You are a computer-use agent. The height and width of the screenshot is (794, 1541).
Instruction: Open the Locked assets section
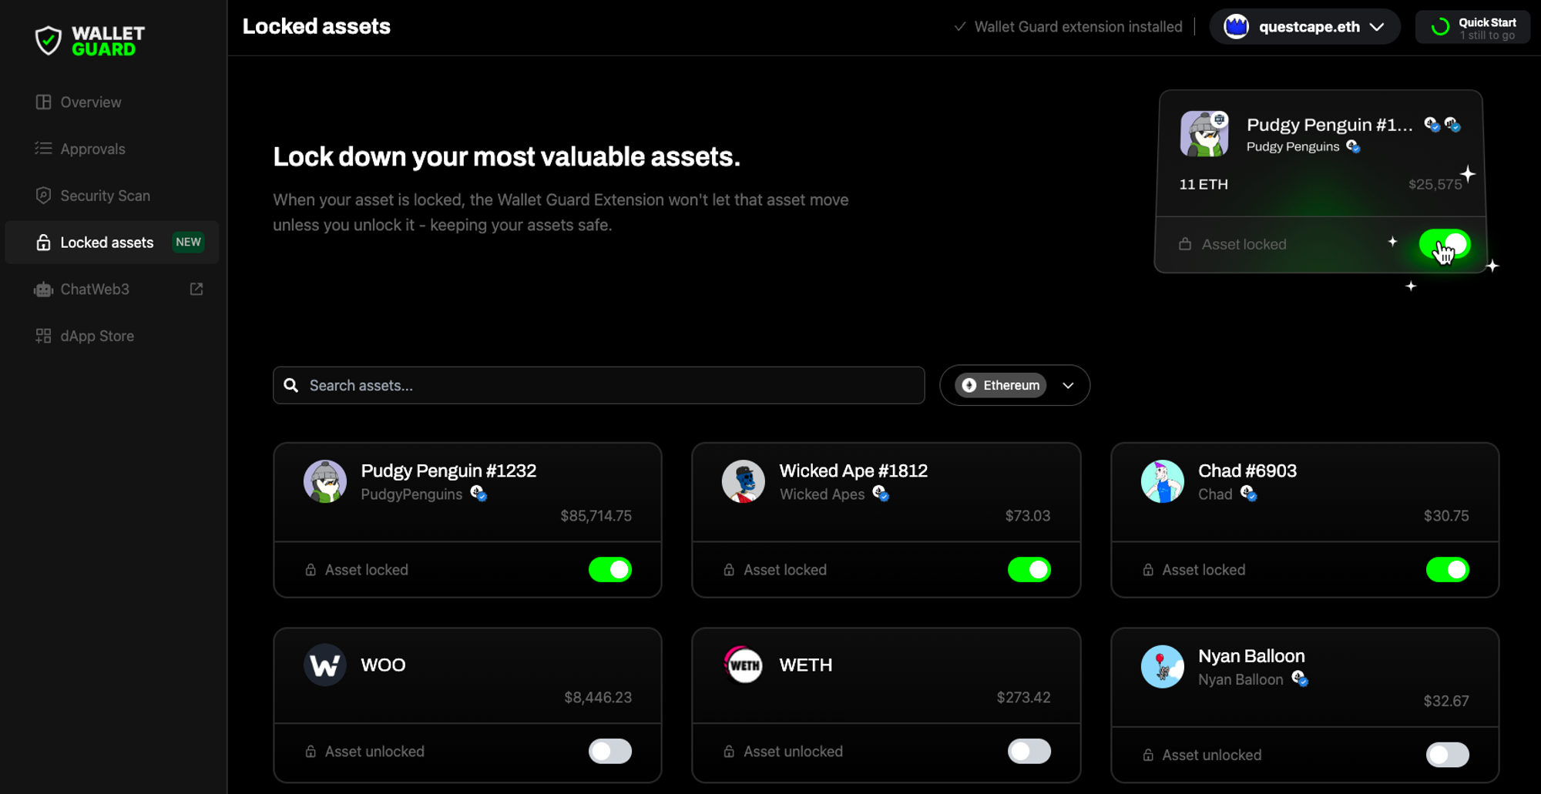(107, 242)
